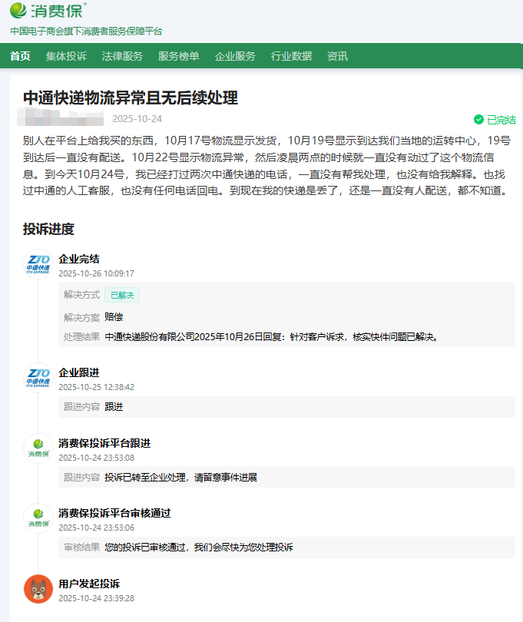The height and width of the screenshot is (622, 523).
Task: Click timestamp 2025-10-25 12:38:42
Action: (x=97, y=387)
